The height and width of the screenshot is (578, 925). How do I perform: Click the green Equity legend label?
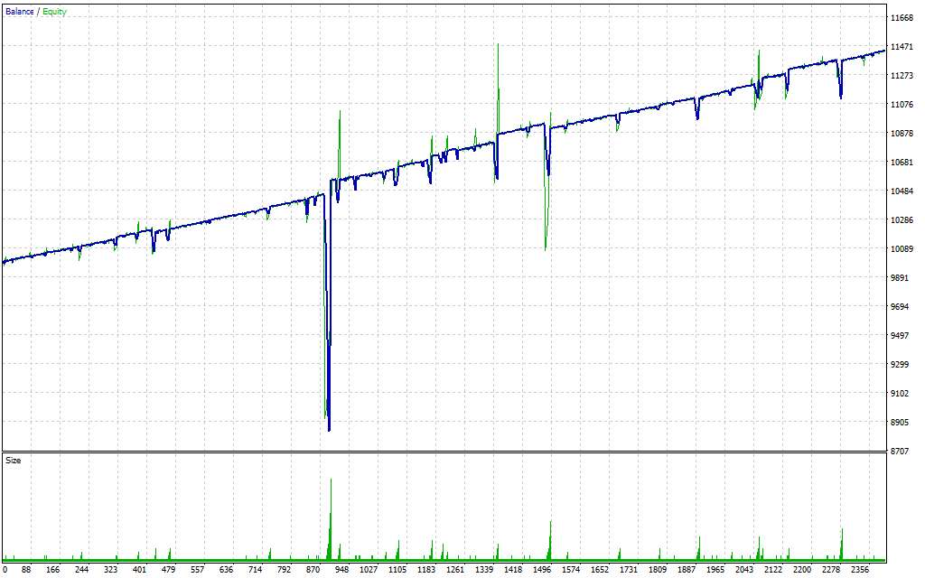[54, 12]
